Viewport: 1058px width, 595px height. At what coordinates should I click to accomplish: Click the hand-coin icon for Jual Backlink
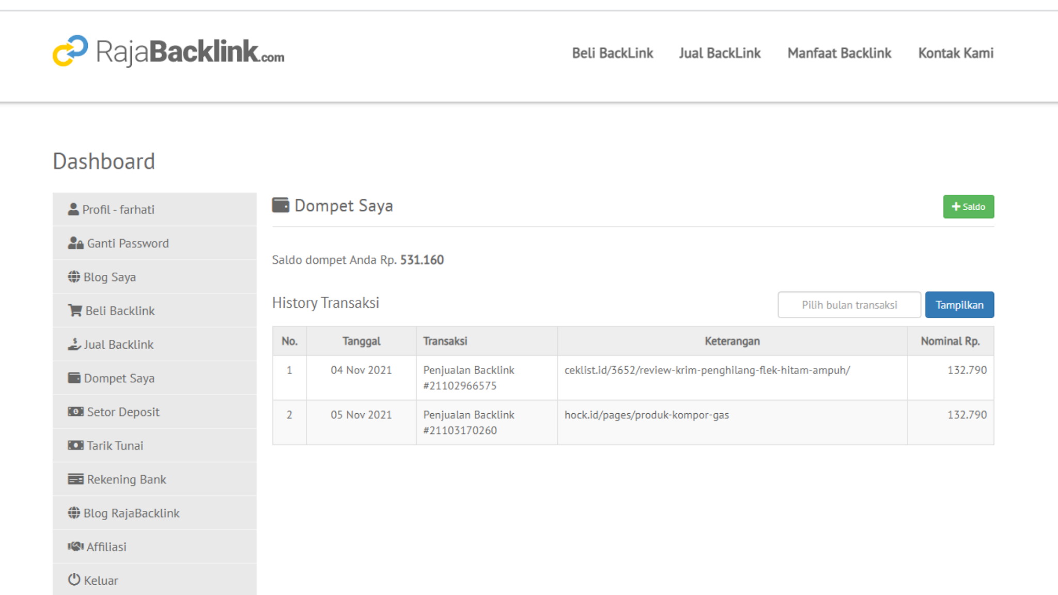[74, 344]
